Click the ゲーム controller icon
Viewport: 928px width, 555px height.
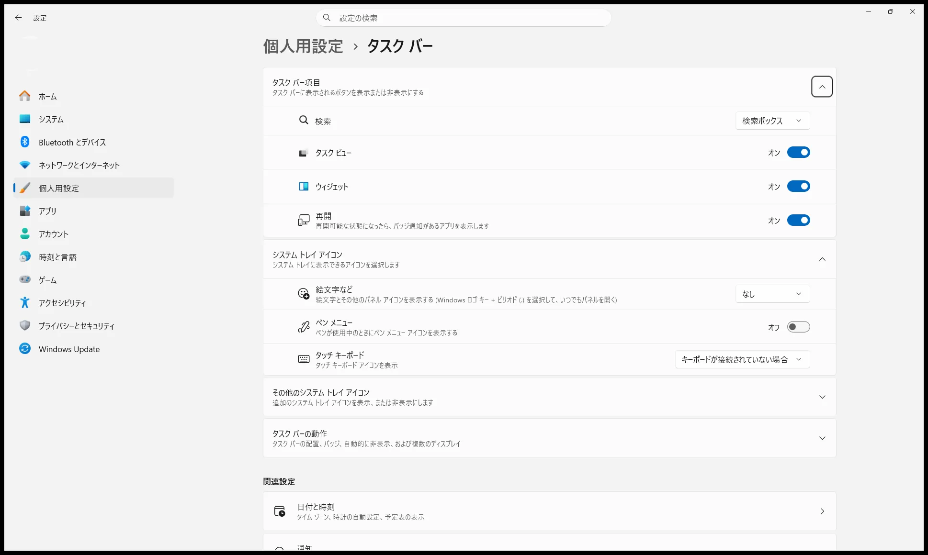point(25,279)
